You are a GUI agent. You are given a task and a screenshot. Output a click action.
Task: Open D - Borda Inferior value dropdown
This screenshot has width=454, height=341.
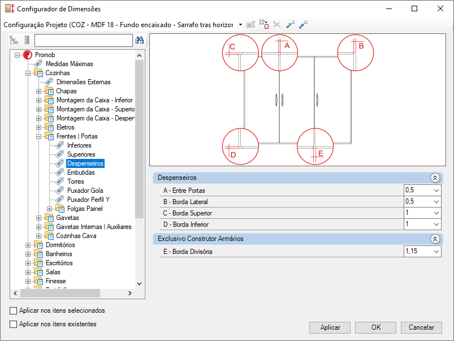(x=436, y=225)
